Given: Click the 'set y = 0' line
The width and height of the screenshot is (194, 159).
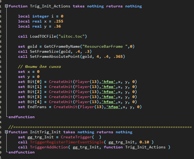Looking at the screenshot, I should (29, 77).
